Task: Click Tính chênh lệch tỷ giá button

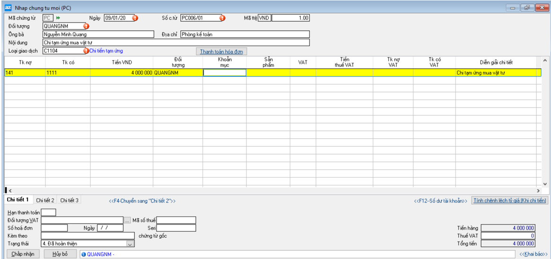Action: (510, 201)
